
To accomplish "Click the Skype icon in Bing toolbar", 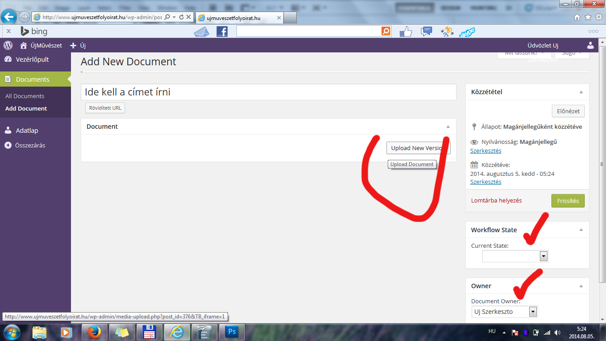I will coord(467,32).
